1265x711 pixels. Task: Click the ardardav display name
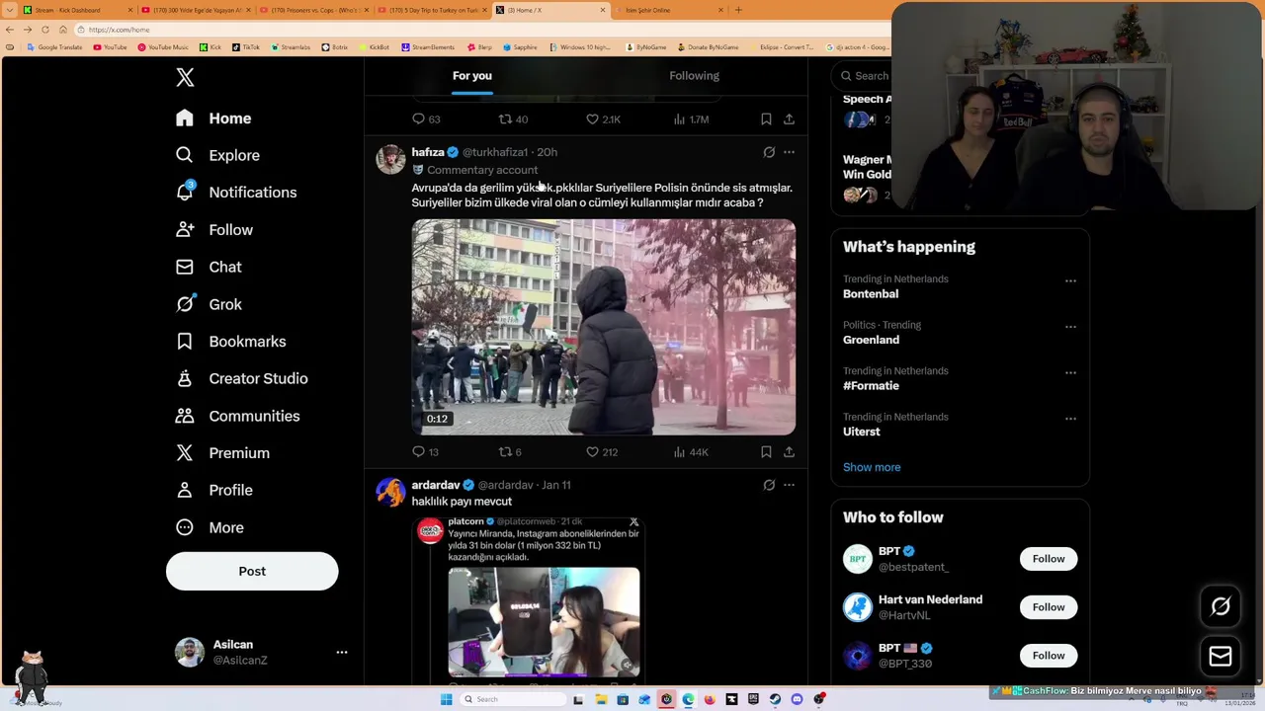[x=436, y=485]
